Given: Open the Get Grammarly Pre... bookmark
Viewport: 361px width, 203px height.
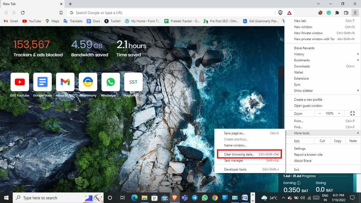Looking at the screenshot, I should tap(261, 21).
